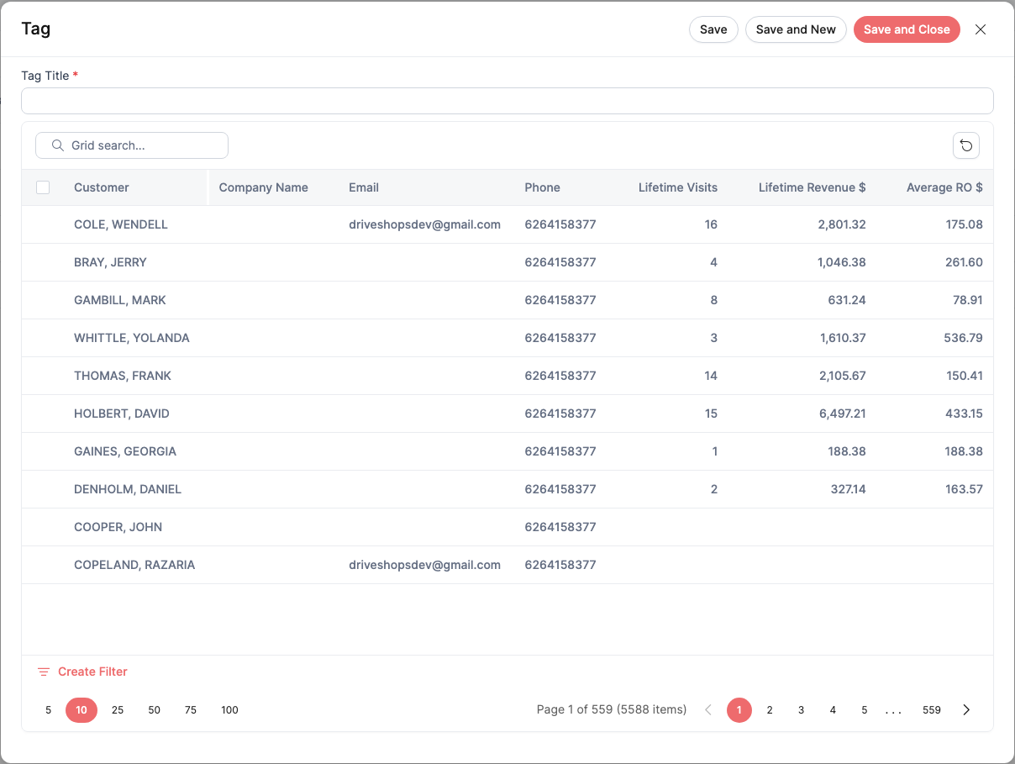Viewport: 1015px width, 764px height.
Task: Click COLE, WENDELL's email address
Action: click(424, 224)
